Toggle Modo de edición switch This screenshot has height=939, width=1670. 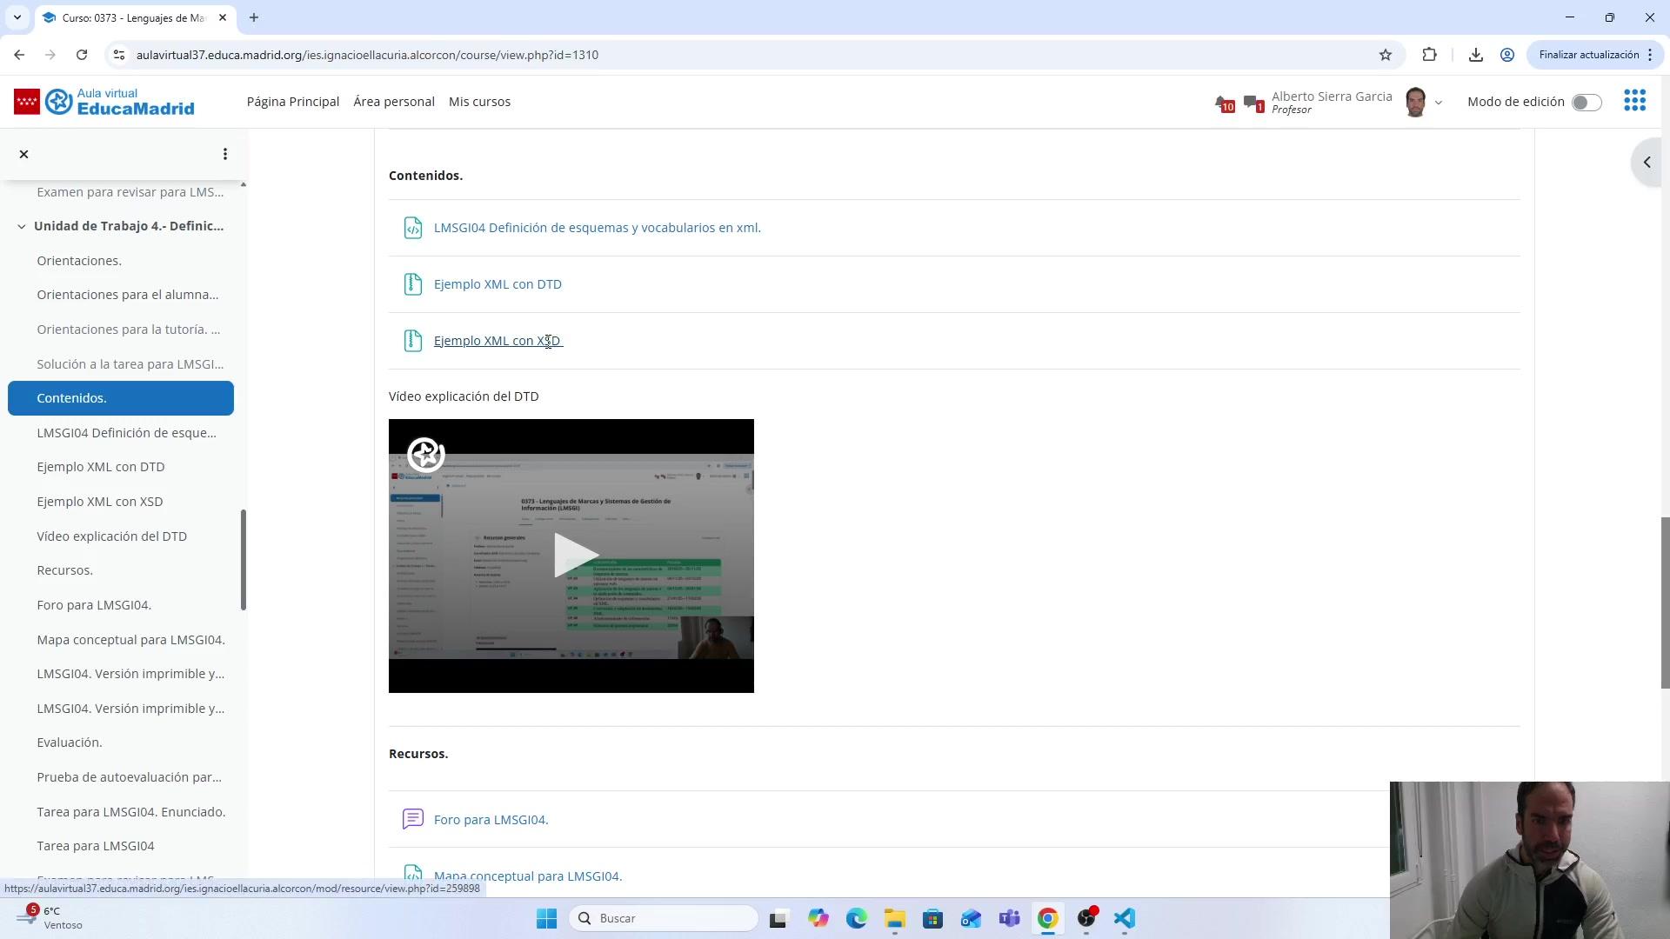pos(1586,102)
